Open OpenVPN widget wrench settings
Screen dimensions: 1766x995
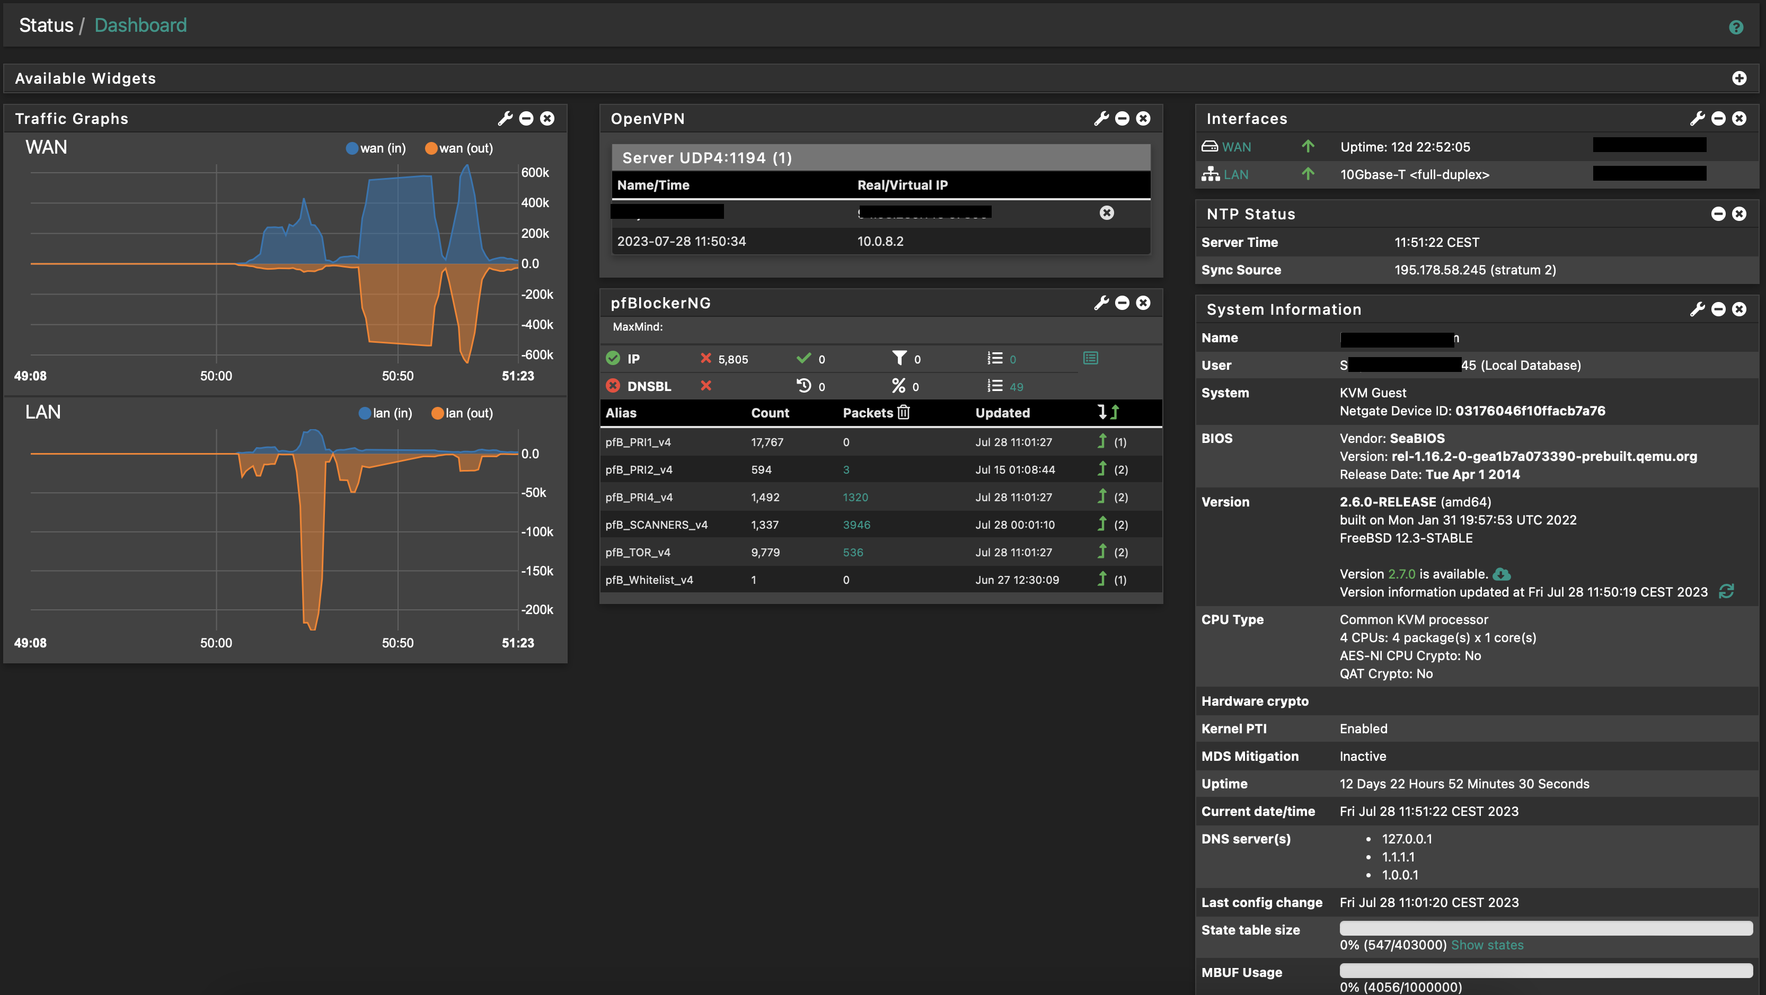(x=1101, y=119)
